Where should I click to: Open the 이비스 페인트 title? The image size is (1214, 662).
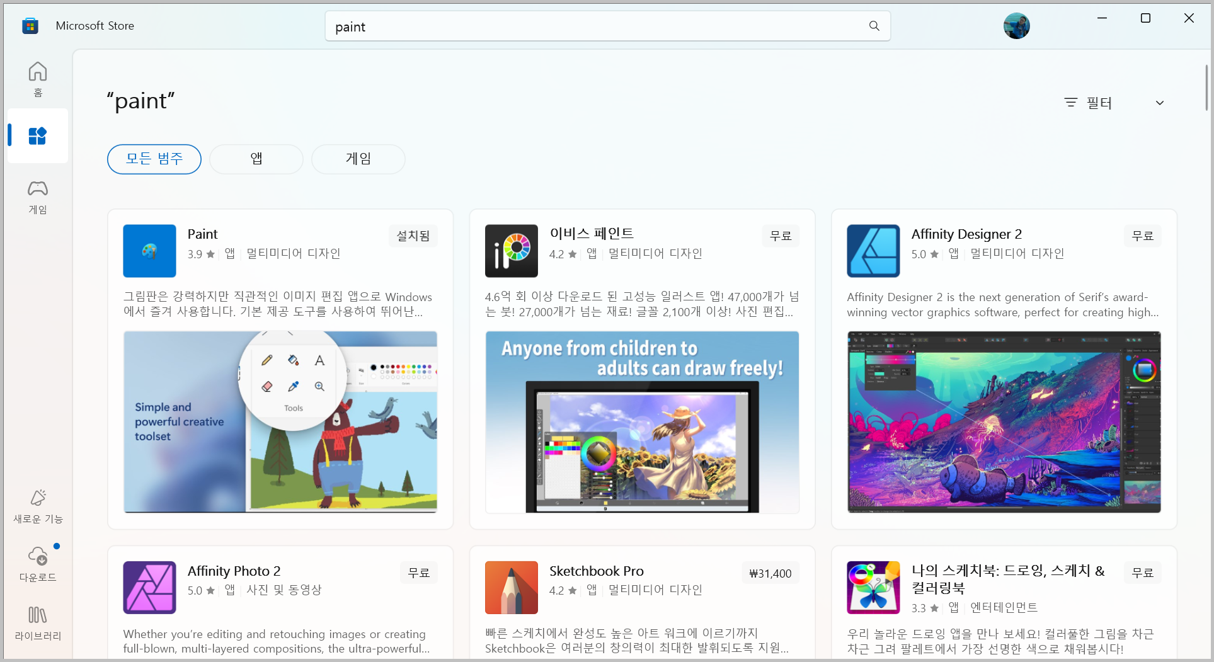pos(592,234)
